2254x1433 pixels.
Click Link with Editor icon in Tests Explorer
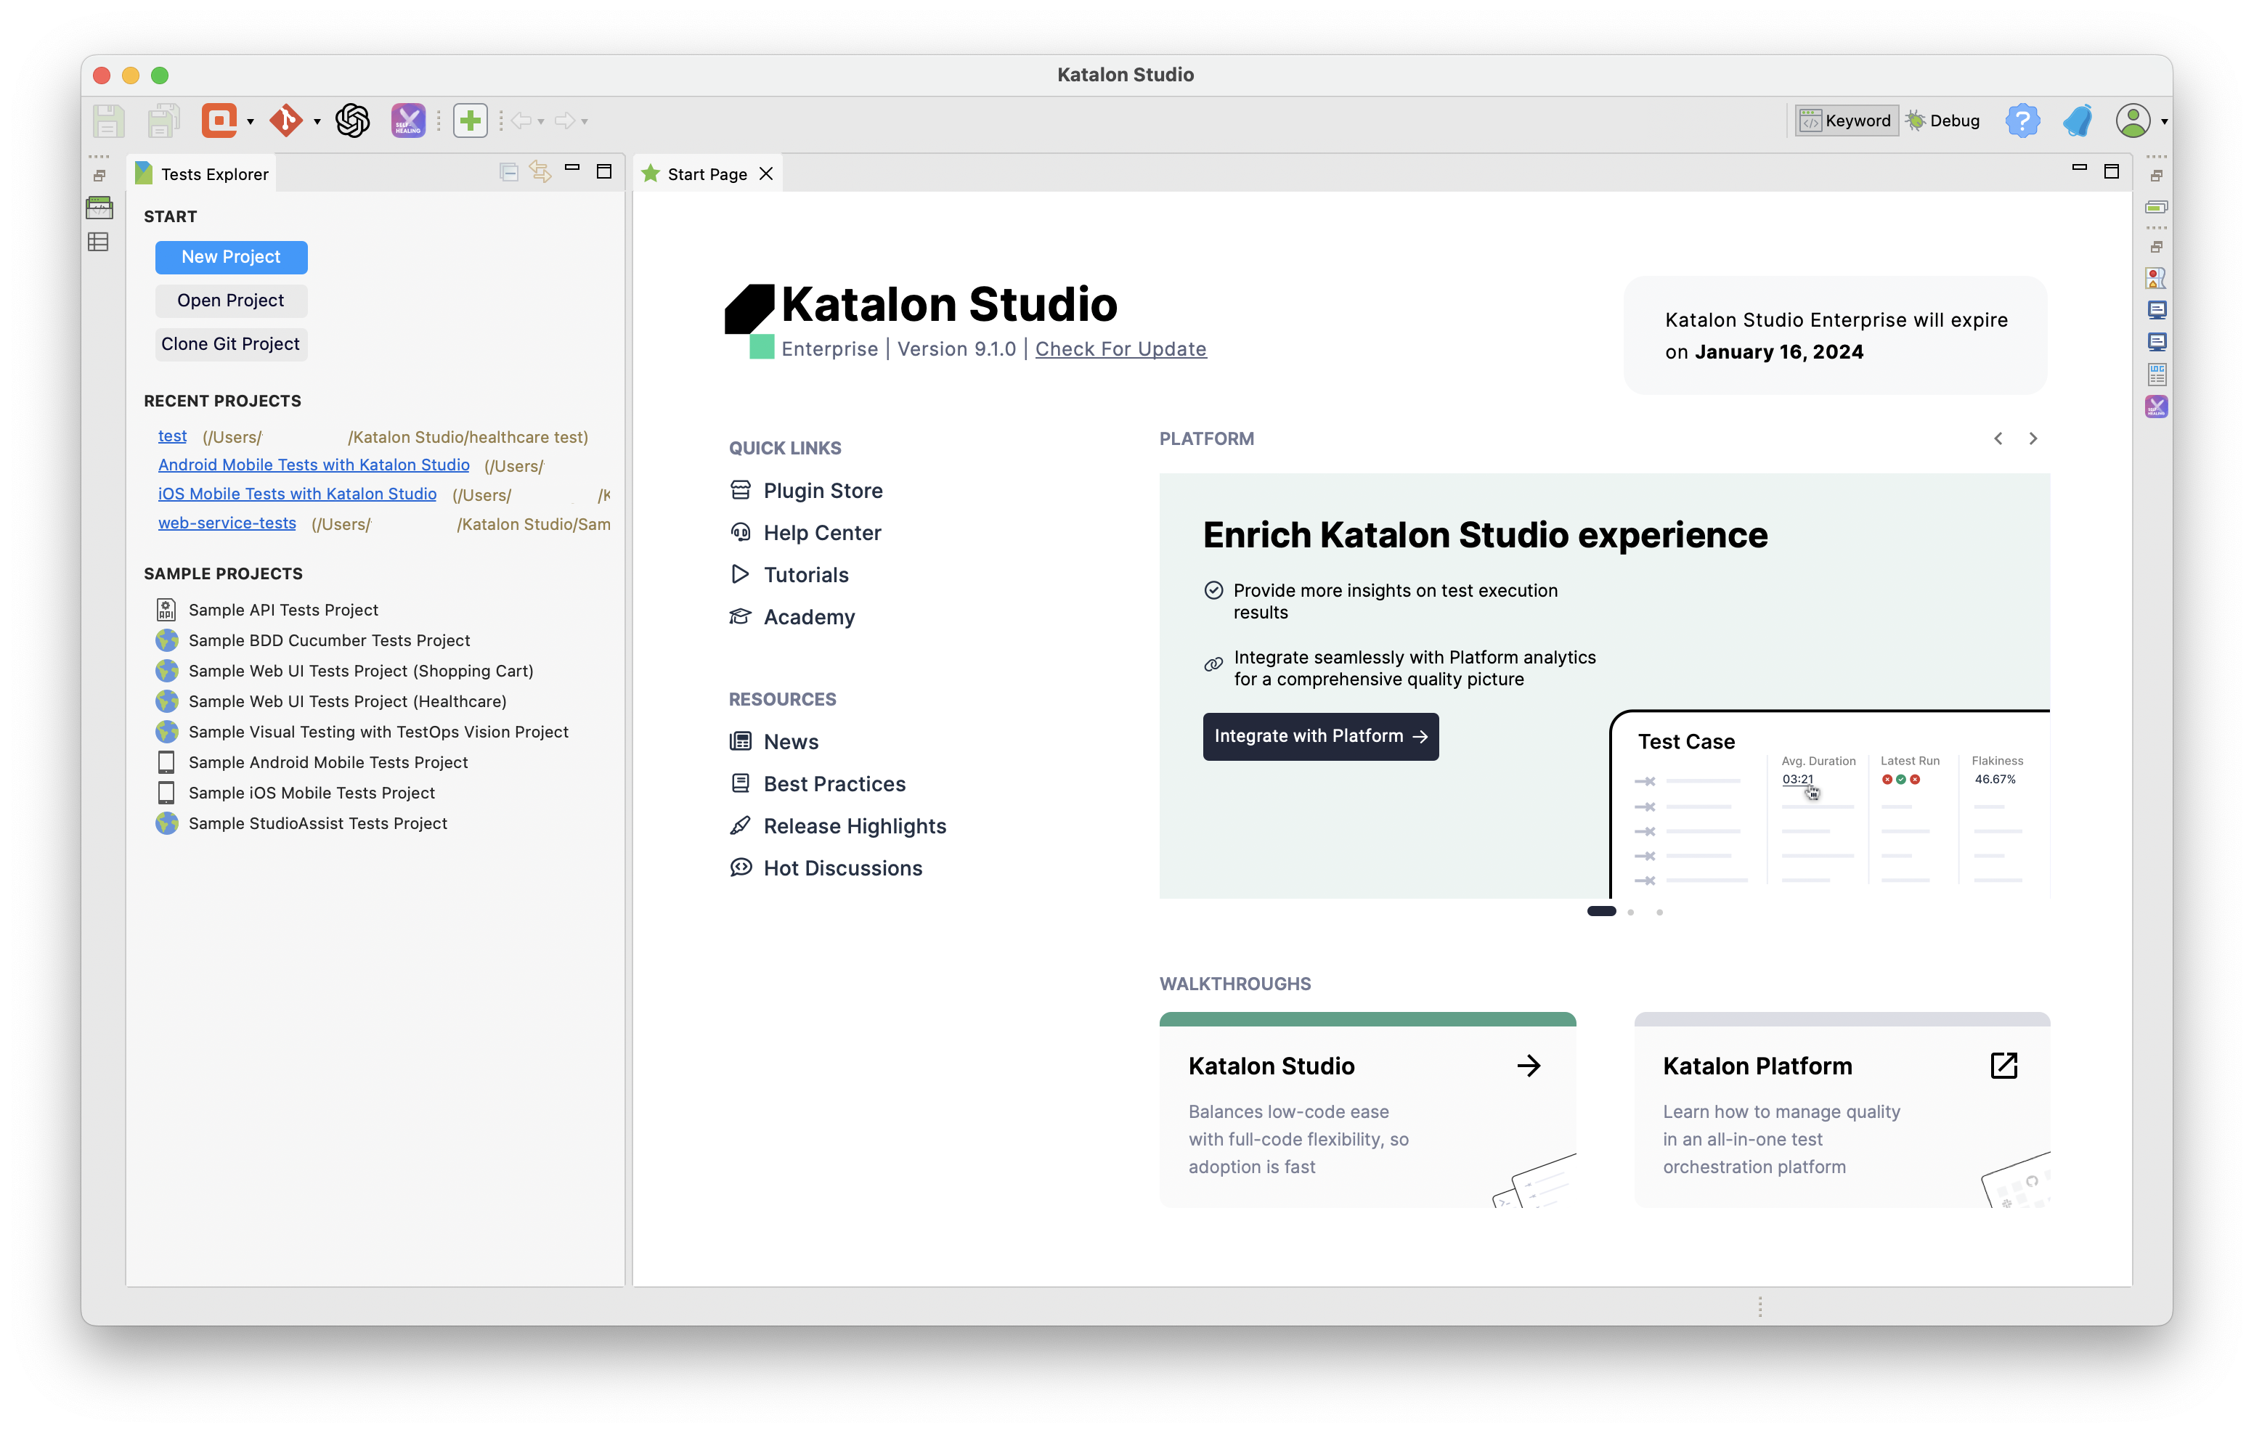(540, 171)
